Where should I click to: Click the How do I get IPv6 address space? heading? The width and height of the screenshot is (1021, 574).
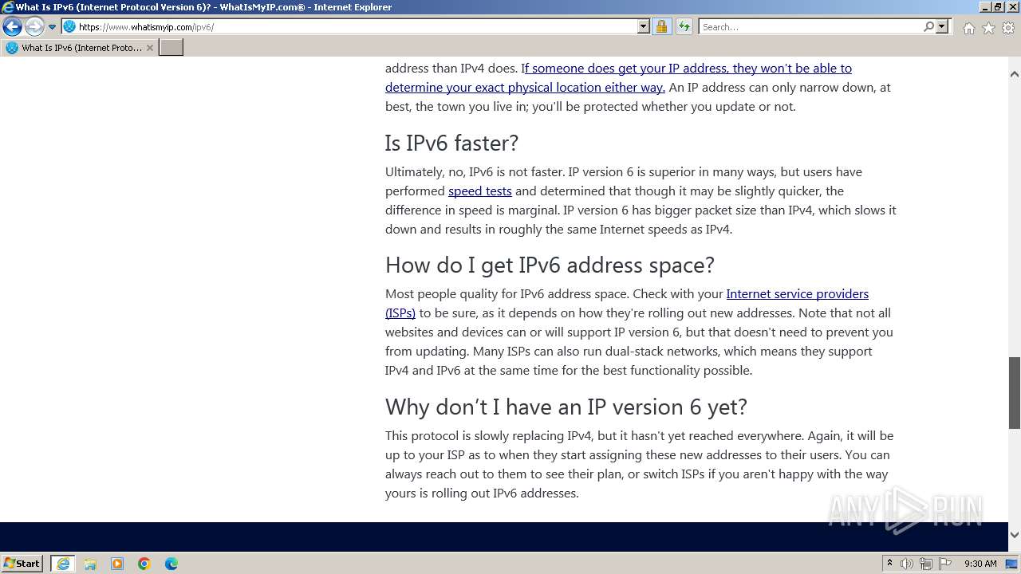pyautogui.click(x=550, y=265)
